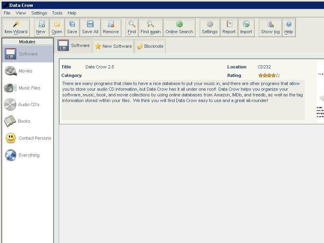Click the 'Category' field label
The height and width of the screenshot is (243, 324).
(72, 75)
